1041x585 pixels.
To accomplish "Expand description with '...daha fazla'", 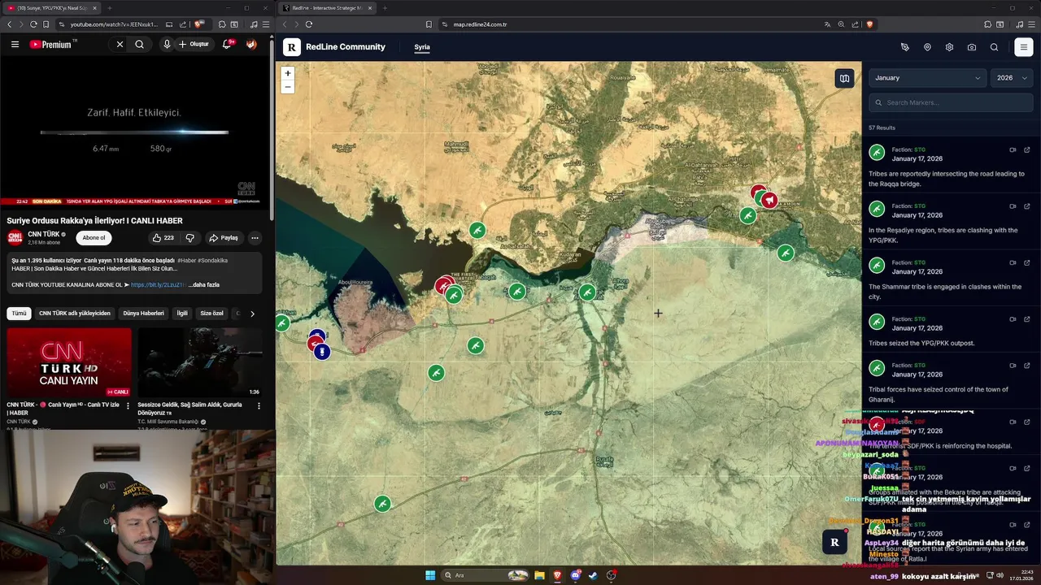I will click(x=204, y=285).
